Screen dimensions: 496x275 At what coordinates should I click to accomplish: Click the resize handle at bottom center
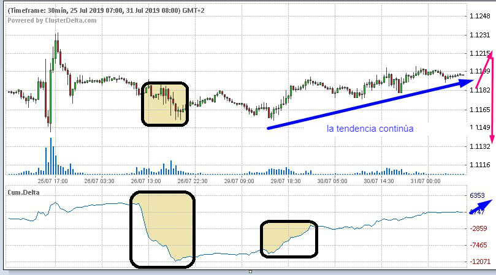coord(250,271)
